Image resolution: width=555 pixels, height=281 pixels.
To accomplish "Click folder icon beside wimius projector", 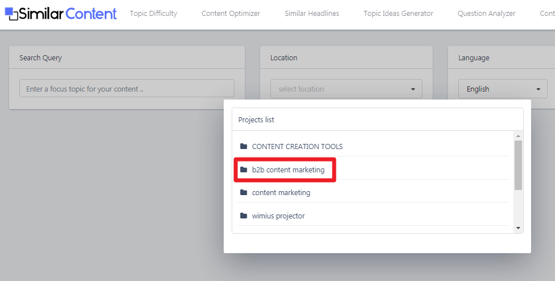I will tap(244, 216).
